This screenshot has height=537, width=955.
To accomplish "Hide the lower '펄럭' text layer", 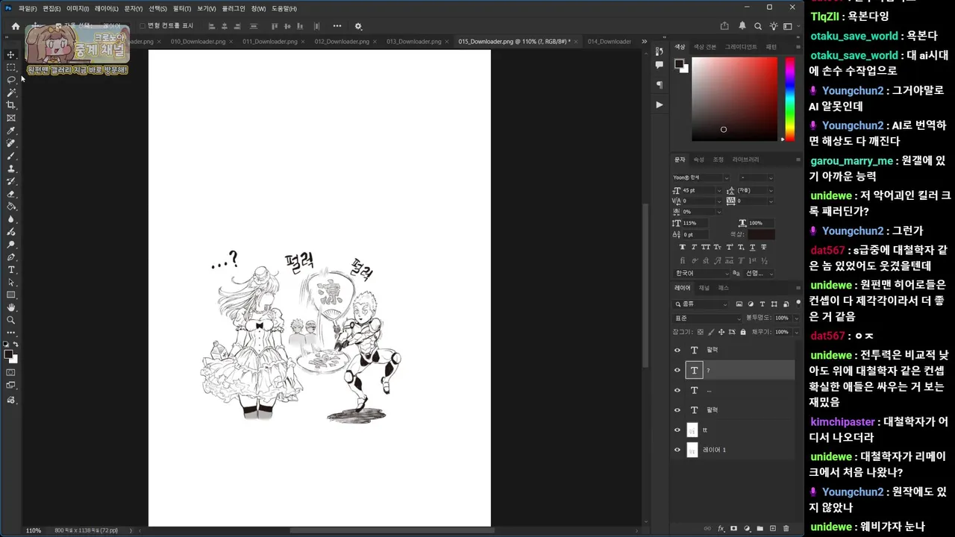I will point(677,410).
